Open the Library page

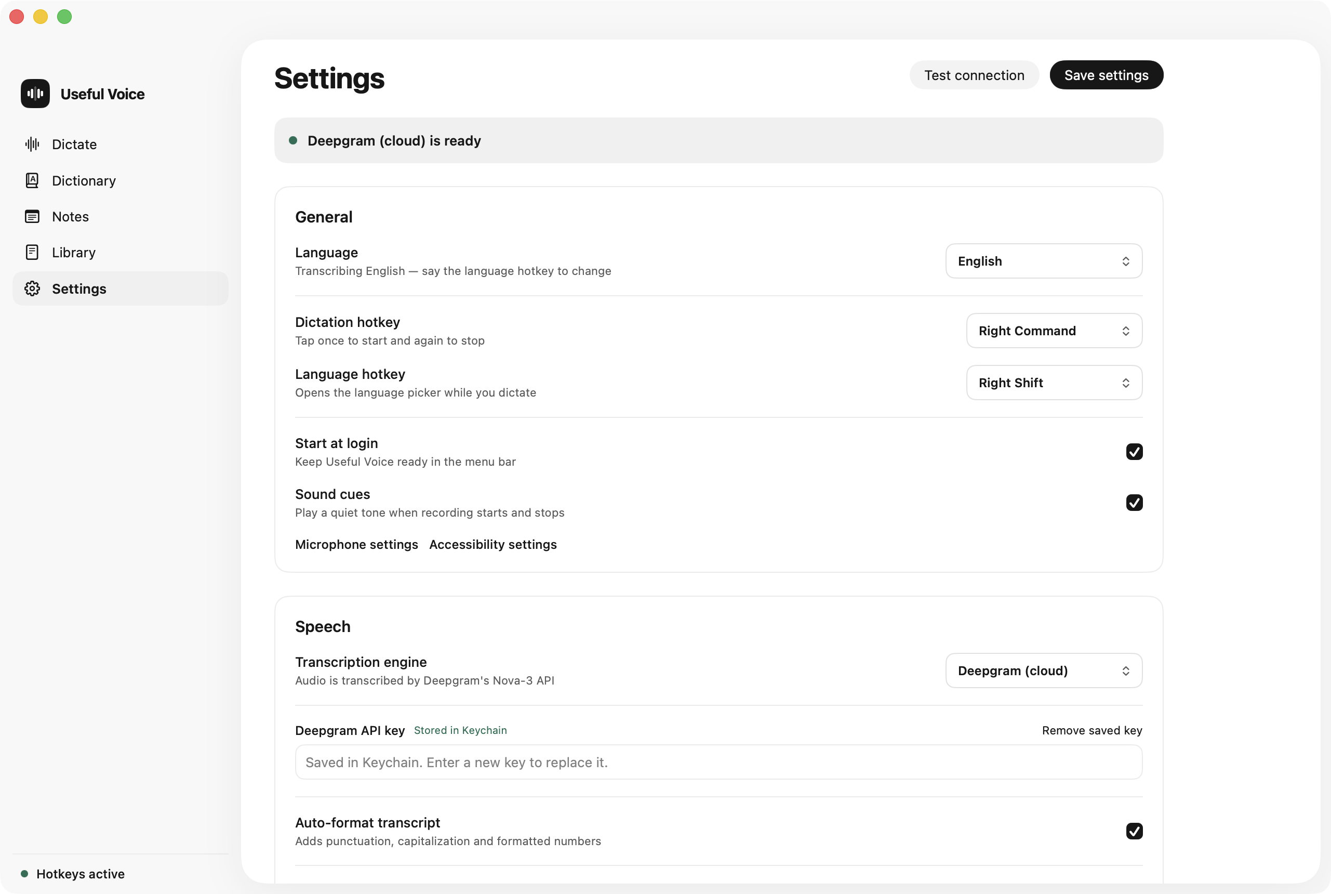(120, 253)
